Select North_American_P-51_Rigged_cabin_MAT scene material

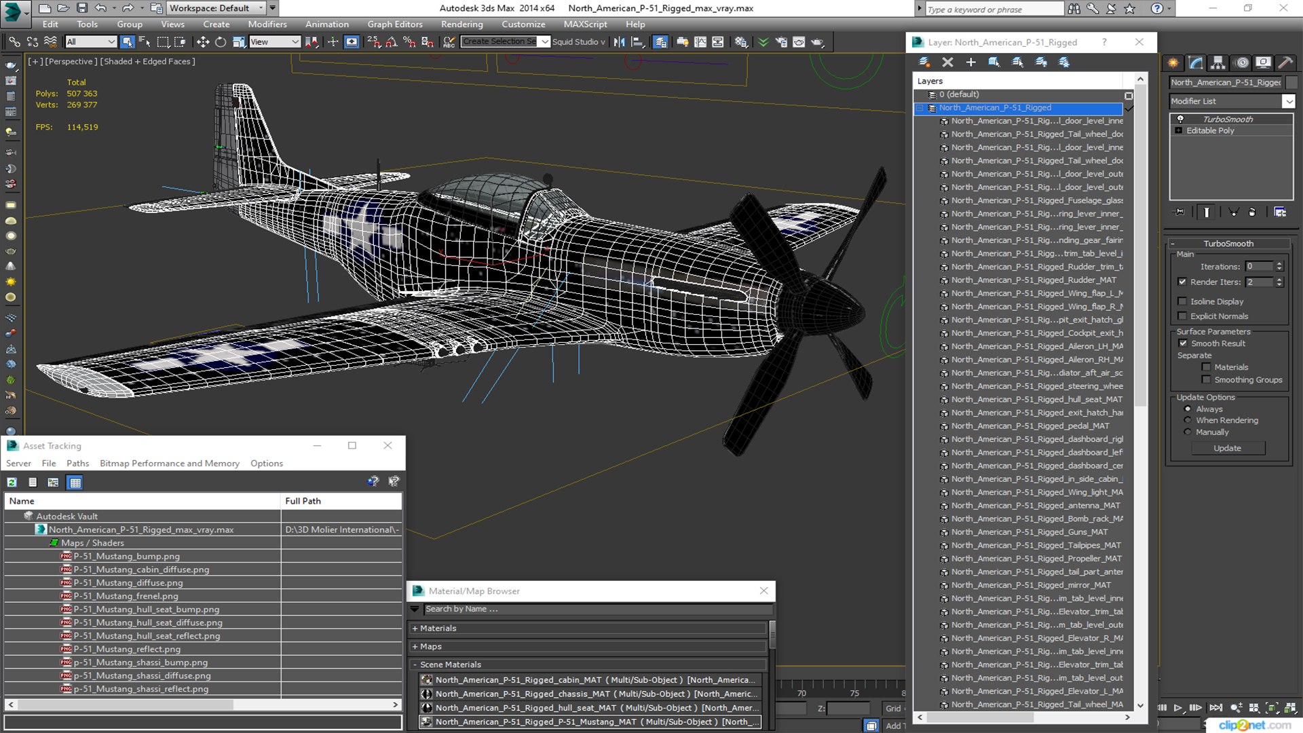tap(590, 680)
